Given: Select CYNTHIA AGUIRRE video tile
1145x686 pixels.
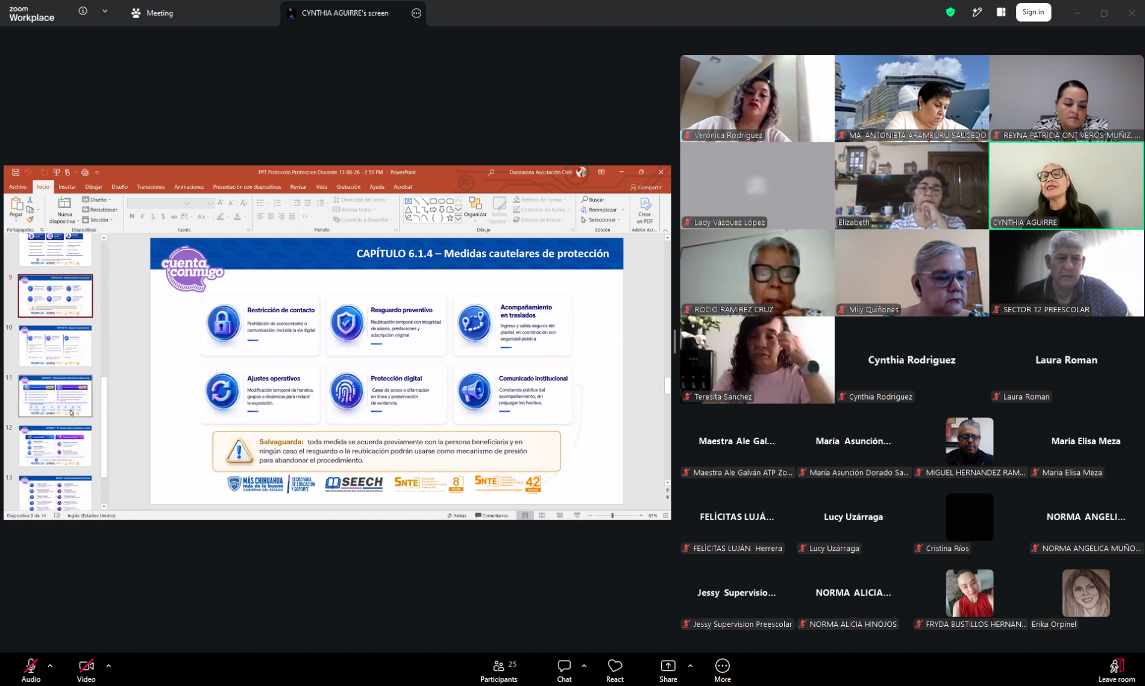Looking at the screenshot, I should [1066, 186].
